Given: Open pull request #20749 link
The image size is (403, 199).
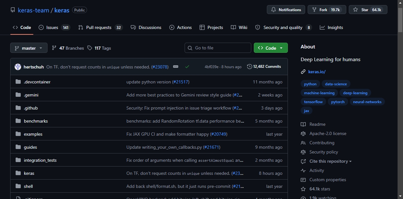Looking at the screenshot, I should click(219, 134).
